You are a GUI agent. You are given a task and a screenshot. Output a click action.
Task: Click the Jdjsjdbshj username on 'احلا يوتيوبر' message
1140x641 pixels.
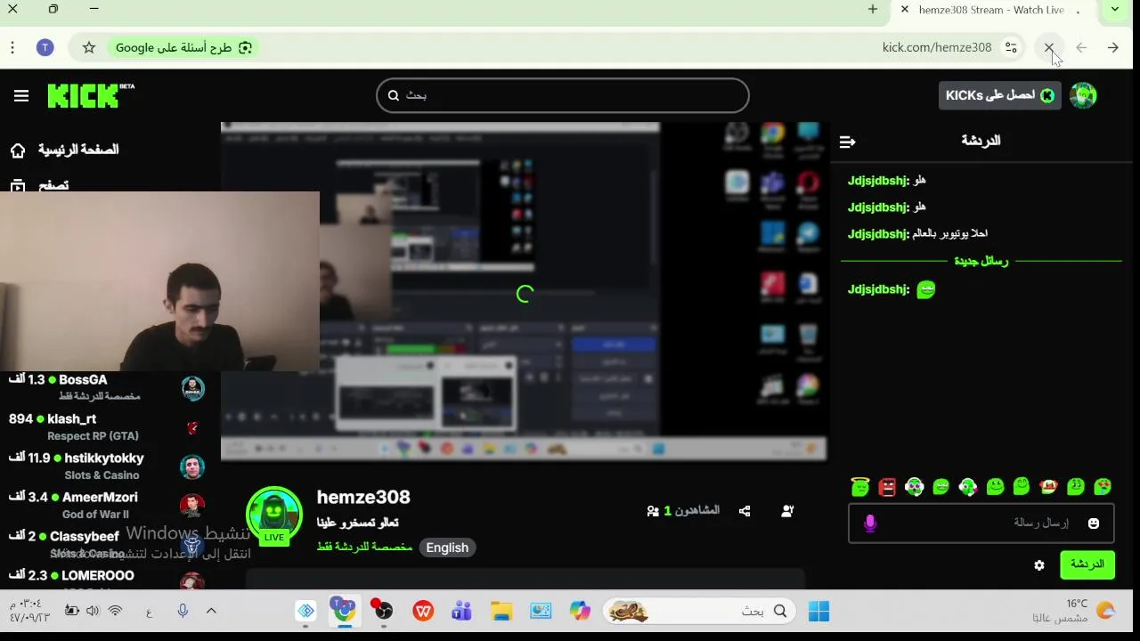click(x=878, y=233)
